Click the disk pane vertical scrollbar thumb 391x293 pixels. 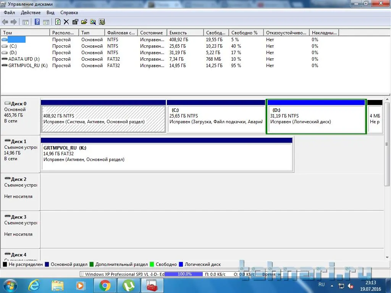pyautogui.click(x=387, y=144)
